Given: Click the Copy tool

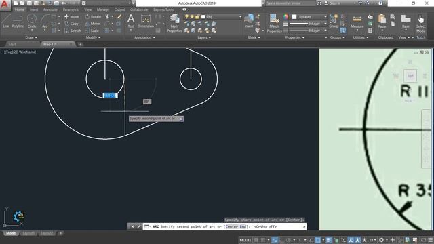Looking at the screenshot, I should (x=72, y=24).
